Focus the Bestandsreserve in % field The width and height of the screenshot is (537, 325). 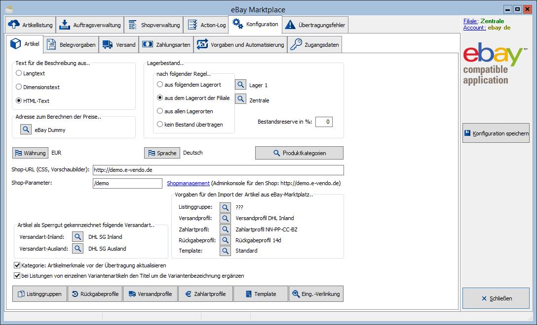[324, 122]
